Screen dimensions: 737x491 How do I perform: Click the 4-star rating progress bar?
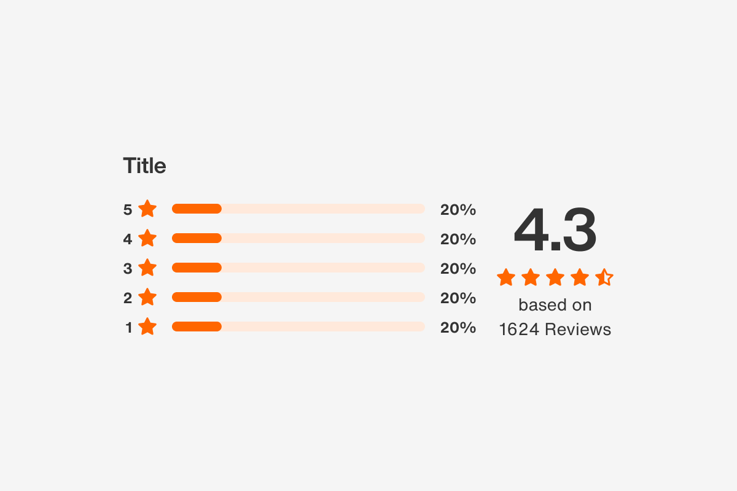click(x=298, y=238)
